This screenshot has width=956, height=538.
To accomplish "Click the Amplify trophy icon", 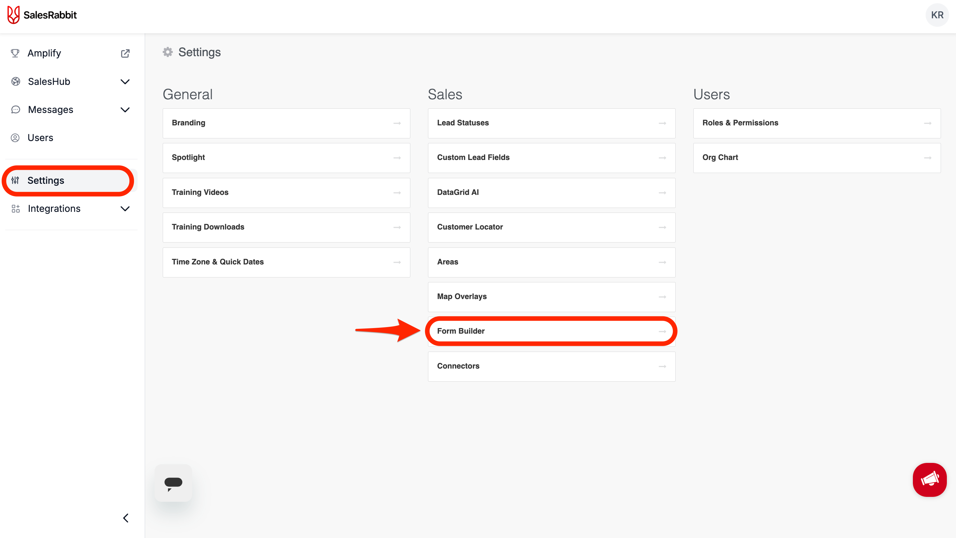I will 15,54.
